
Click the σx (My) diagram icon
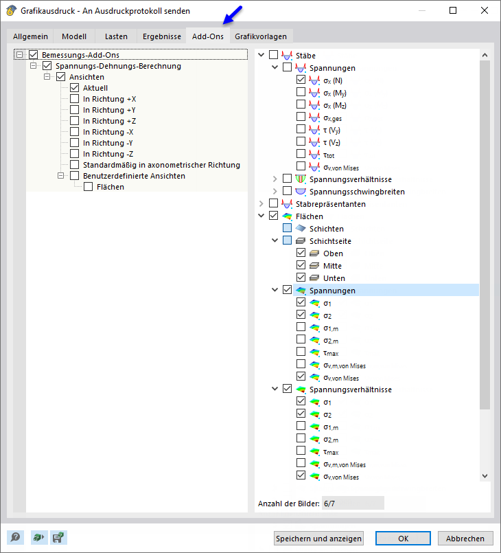[x=314, y=93]
